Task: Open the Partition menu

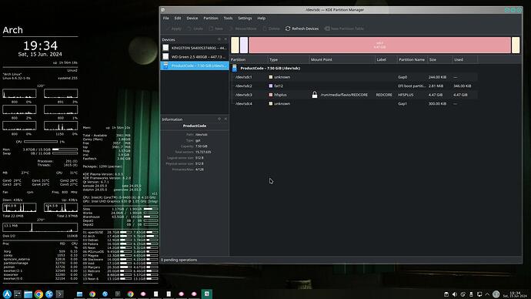Action: click(211, 18)
